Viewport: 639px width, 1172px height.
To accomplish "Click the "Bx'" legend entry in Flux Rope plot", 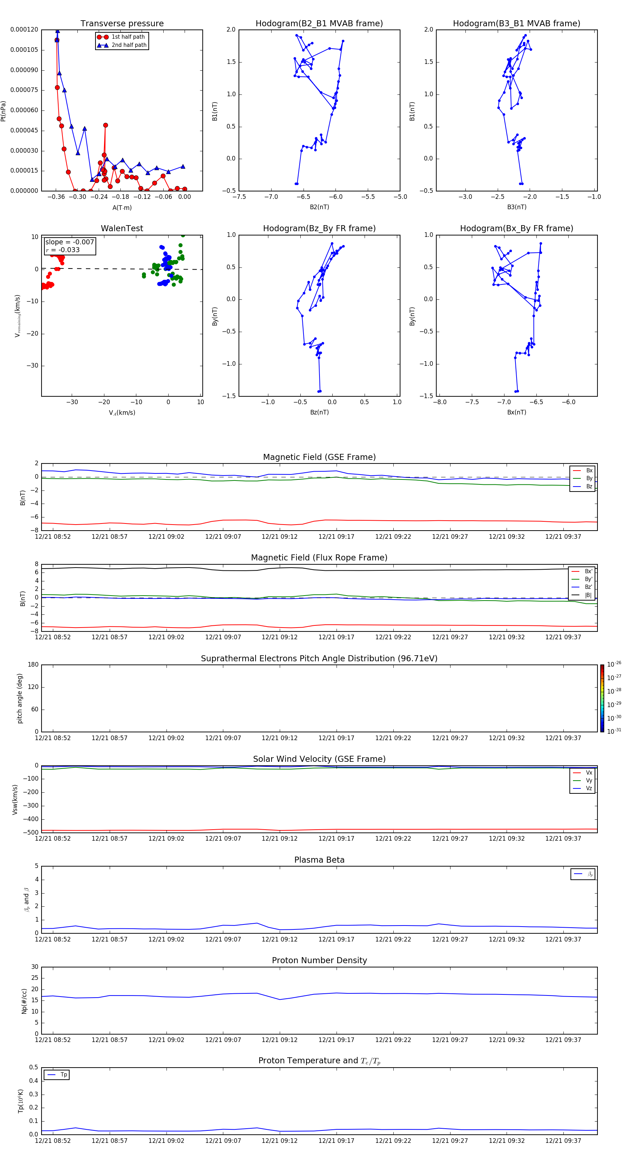I will point(582,571).
